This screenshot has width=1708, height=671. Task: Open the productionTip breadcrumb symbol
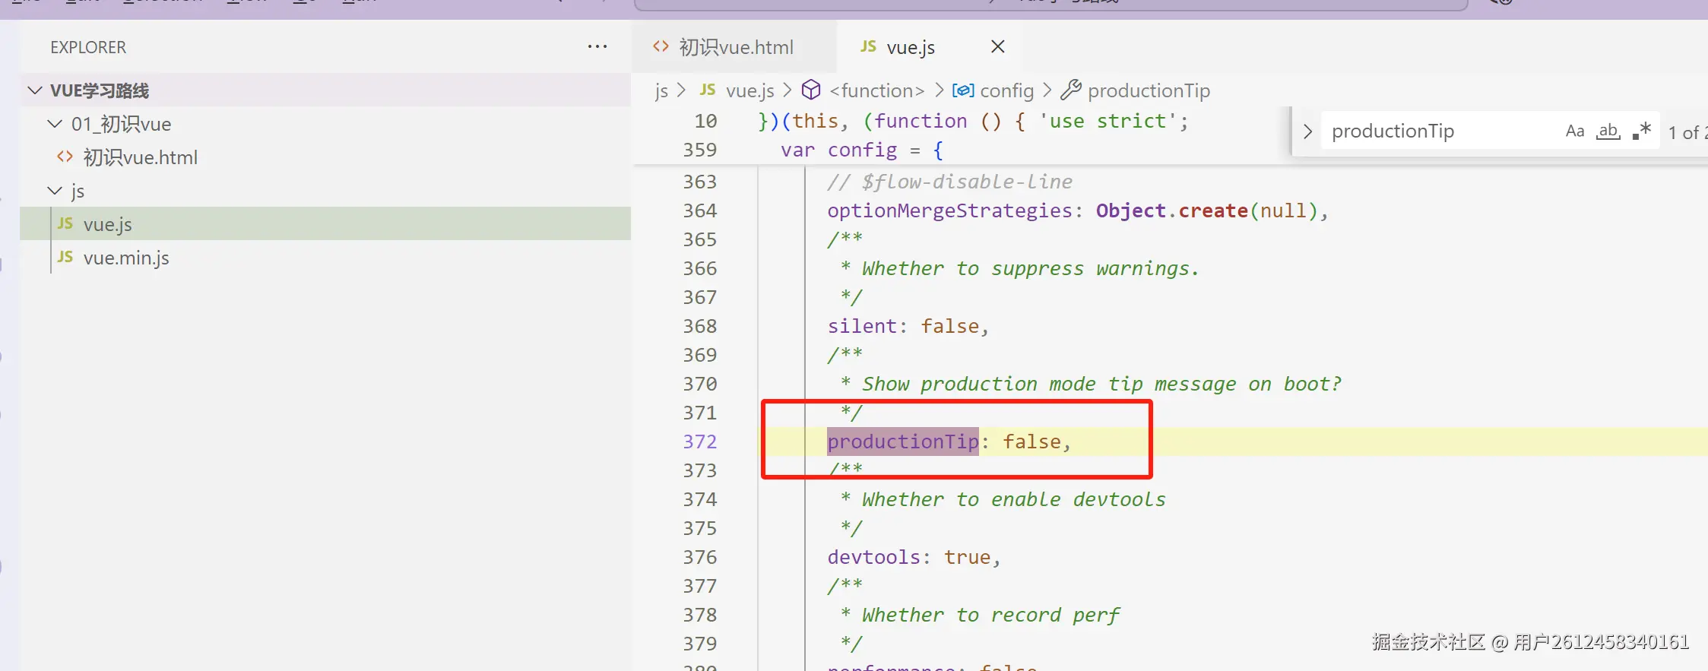(1136, 90)
